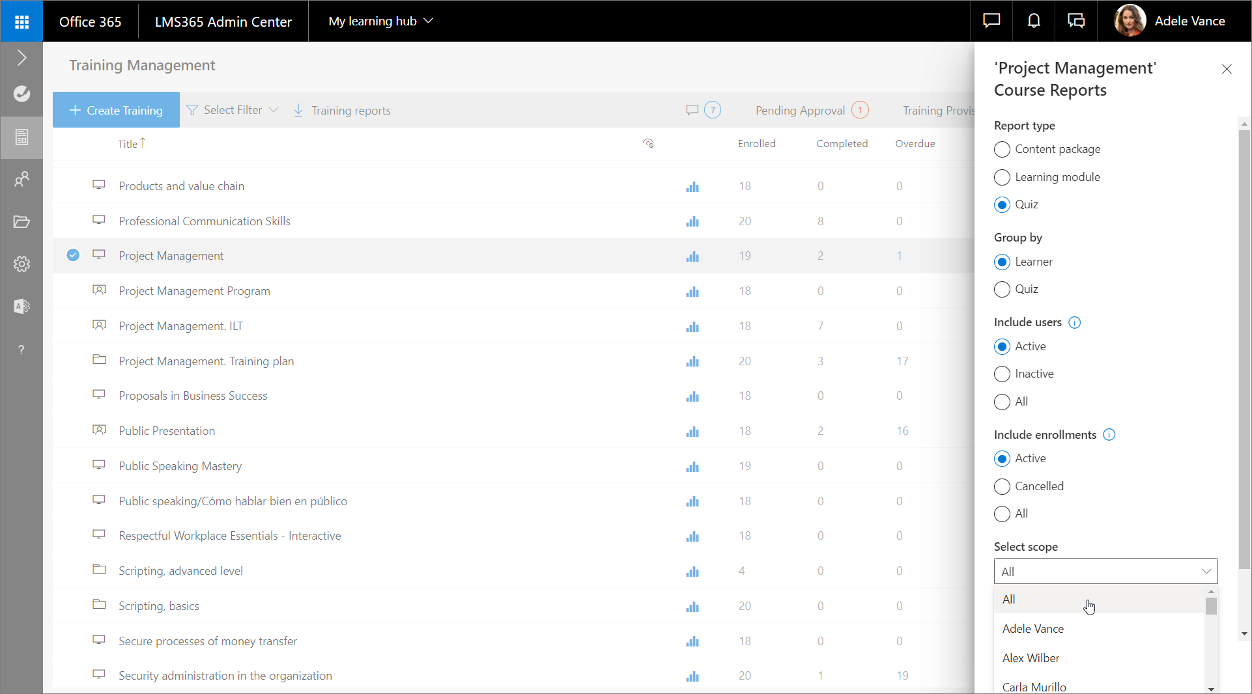Image resolution: width=1252 pixels, height=694 pixels.
Task: Click the notifications bell icon
Action: 1033,21
